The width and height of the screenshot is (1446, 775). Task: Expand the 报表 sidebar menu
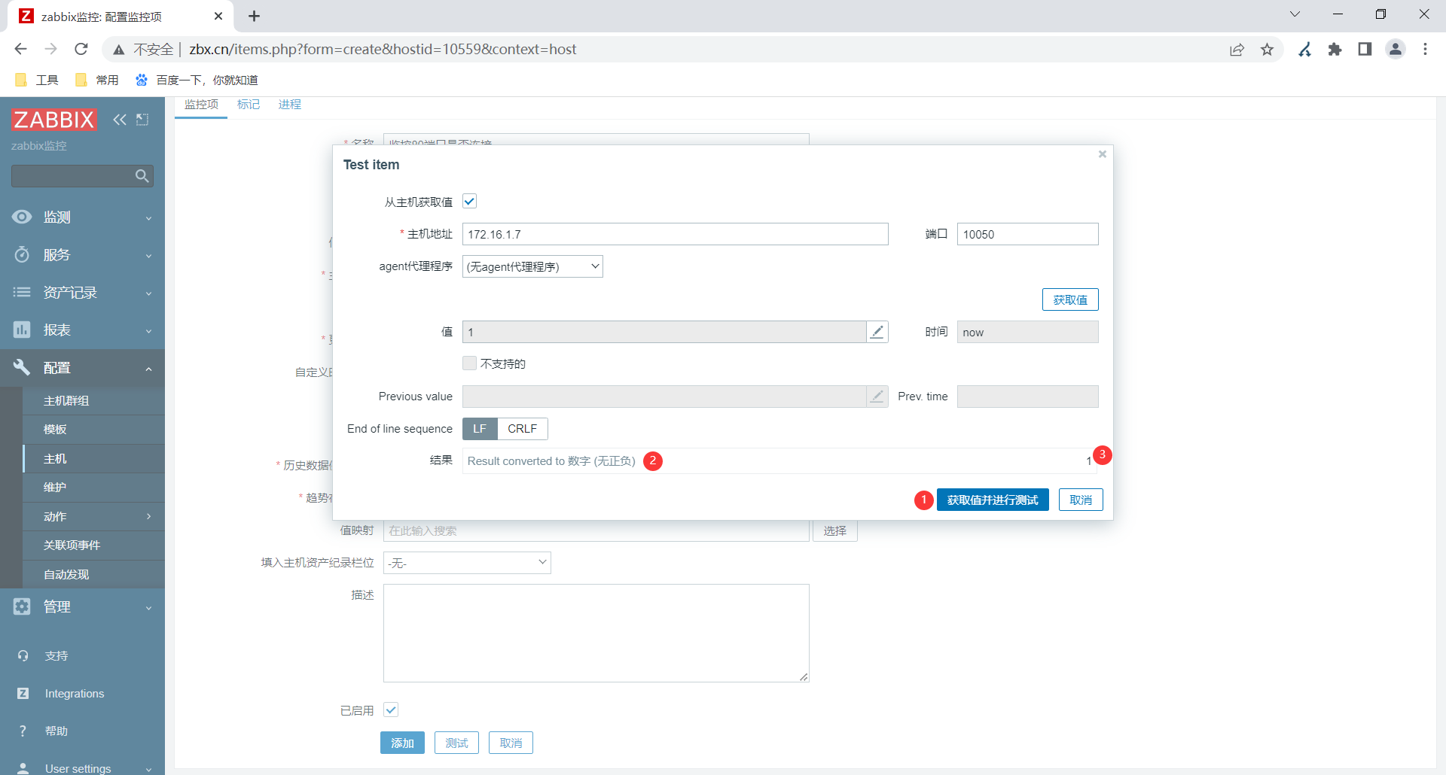click(82, 330)
